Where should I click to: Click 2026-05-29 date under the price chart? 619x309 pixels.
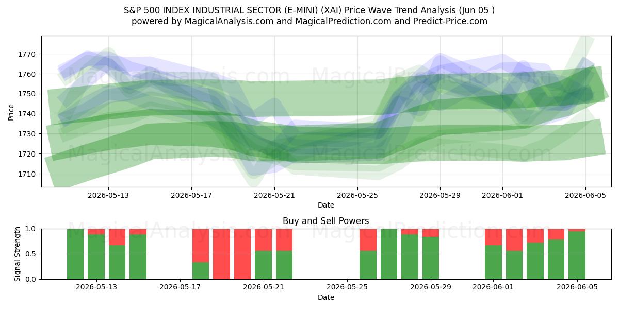click(x=440, y=195)
